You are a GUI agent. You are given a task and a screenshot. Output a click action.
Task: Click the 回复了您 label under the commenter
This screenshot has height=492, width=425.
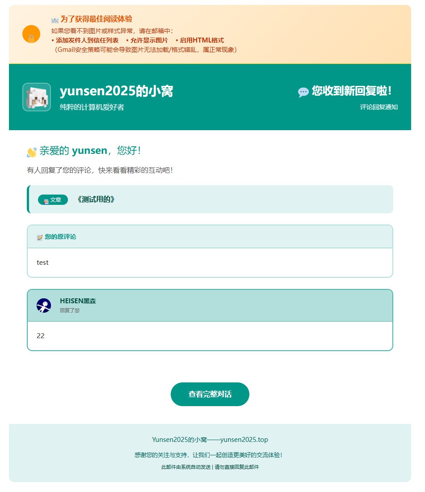tap(70, 310)
